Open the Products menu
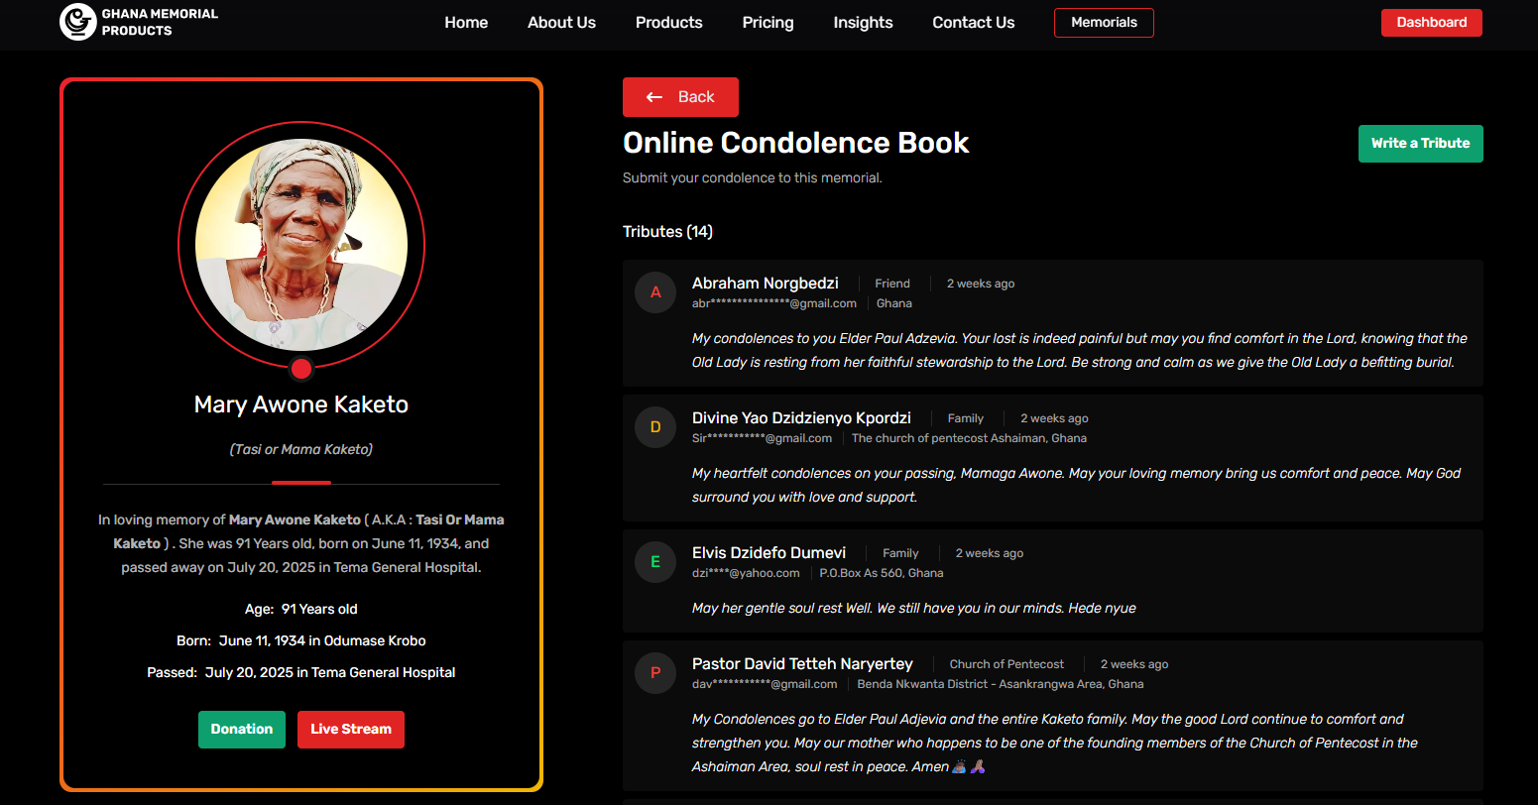Image resolution: width=1538 pixels, height=805 pixels. [x=669, y=22]
